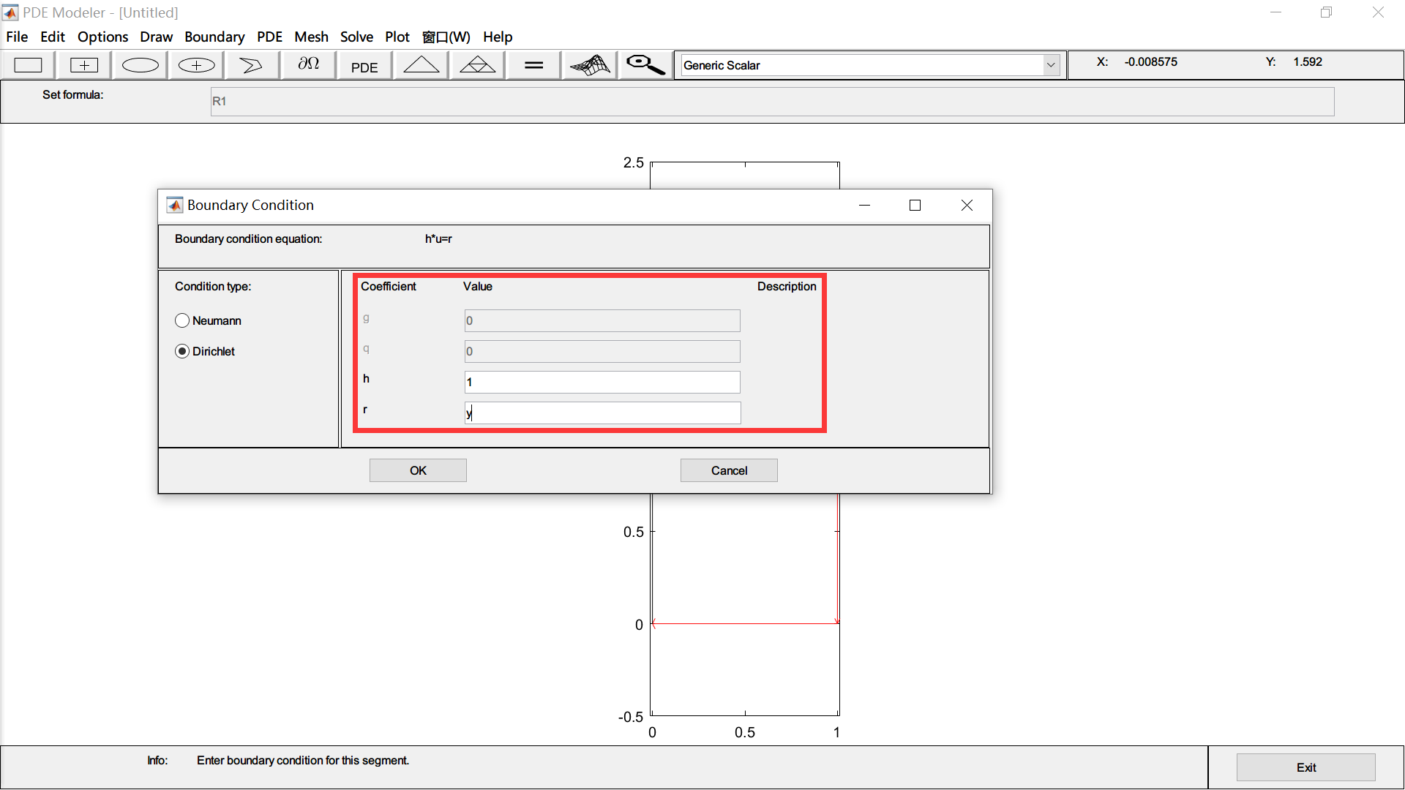Select the centered rectangle tool

click(x=83, y=64)
